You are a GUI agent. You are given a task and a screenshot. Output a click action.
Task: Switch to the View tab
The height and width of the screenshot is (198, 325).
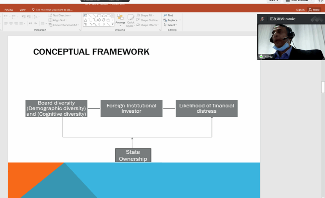[23, 10]
